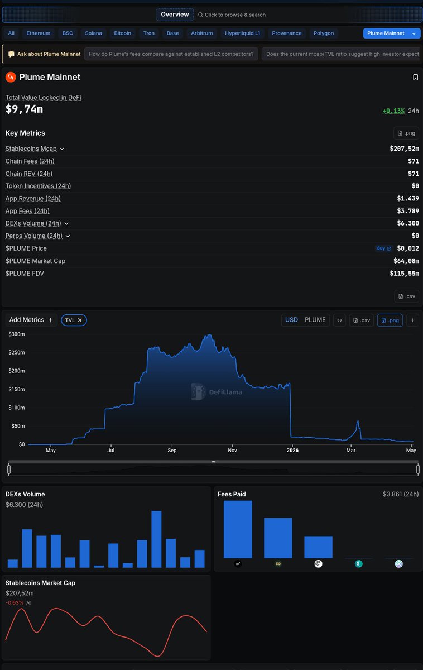Select the Solana chain tab
This screenshot has width=423, height=670.
94,33
